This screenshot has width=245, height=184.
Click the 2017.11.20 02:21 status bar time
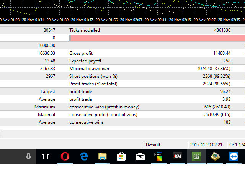[x=206, y=145]
